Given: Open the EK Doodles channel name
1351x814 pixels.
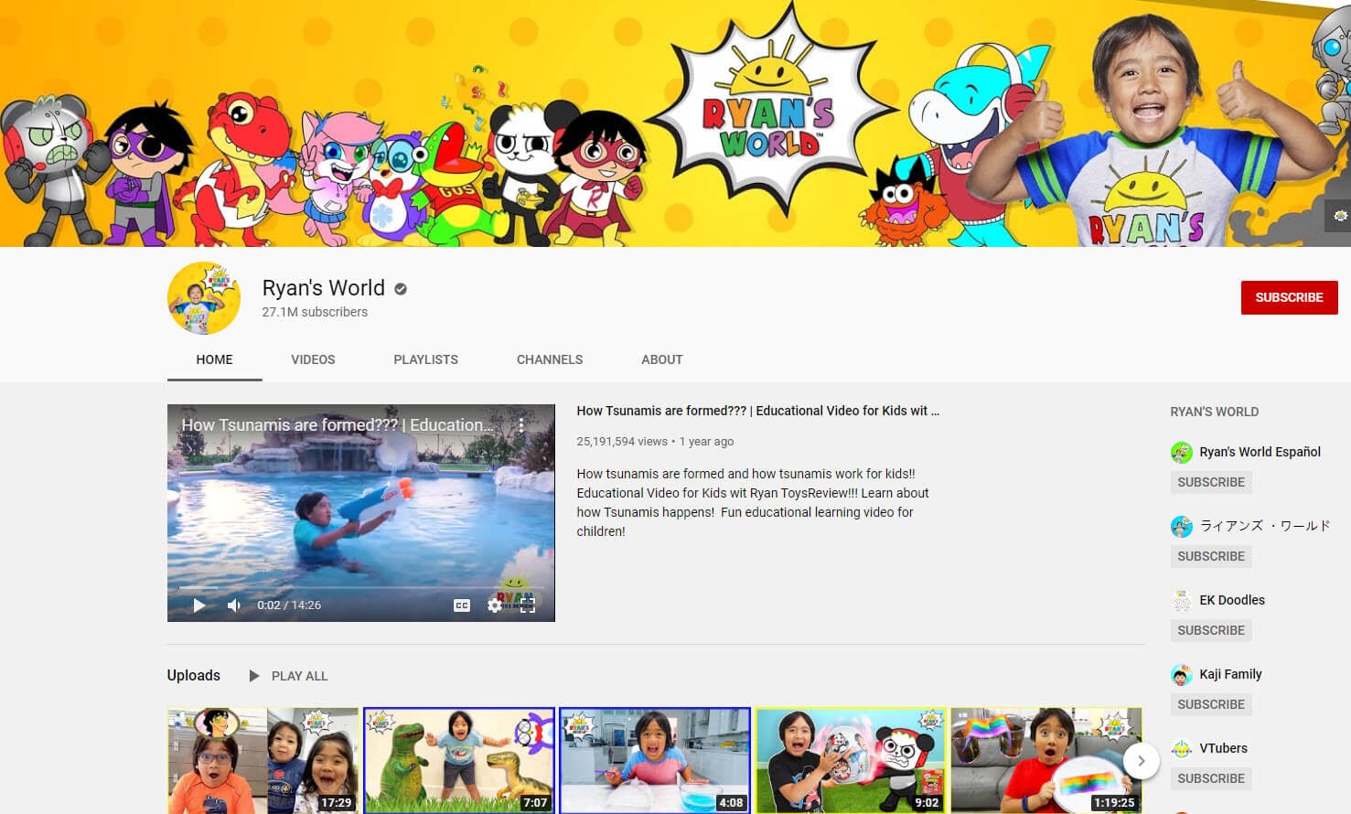Looking at the screenshot, I should (x=1232, y=600).
